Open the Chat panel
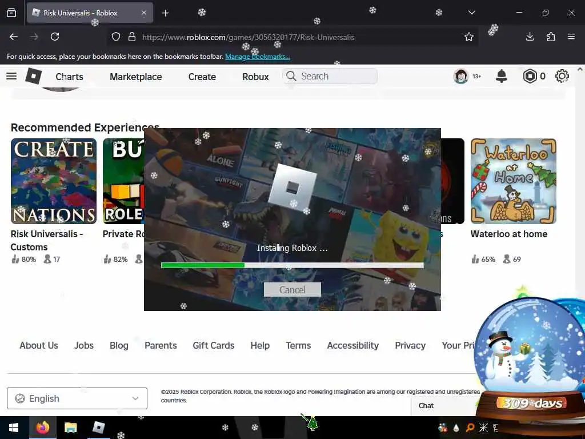The image size is (585, 439). [x=426, y=406]
